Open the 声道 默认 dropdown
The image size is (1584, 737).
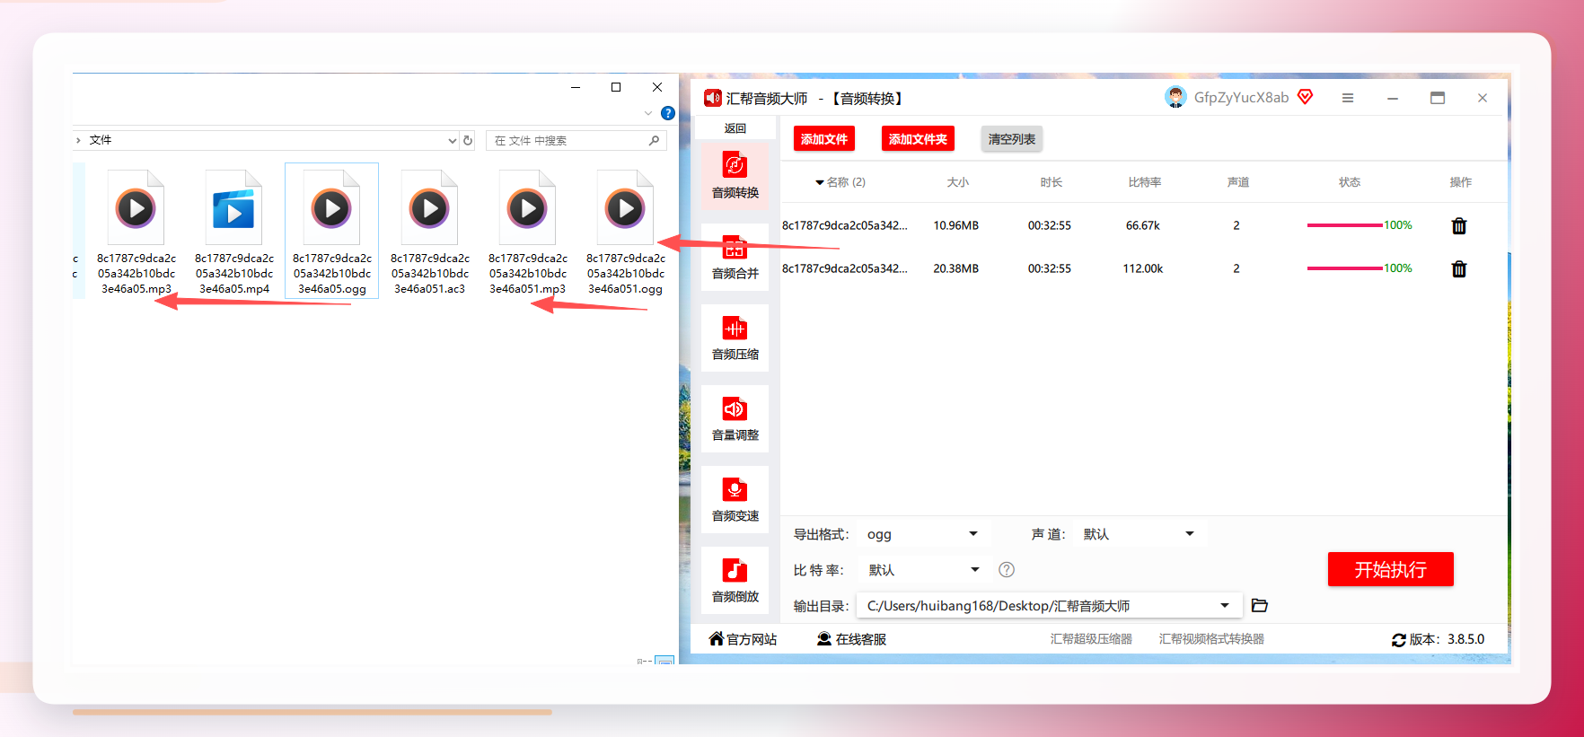[x=1140, y=534]
